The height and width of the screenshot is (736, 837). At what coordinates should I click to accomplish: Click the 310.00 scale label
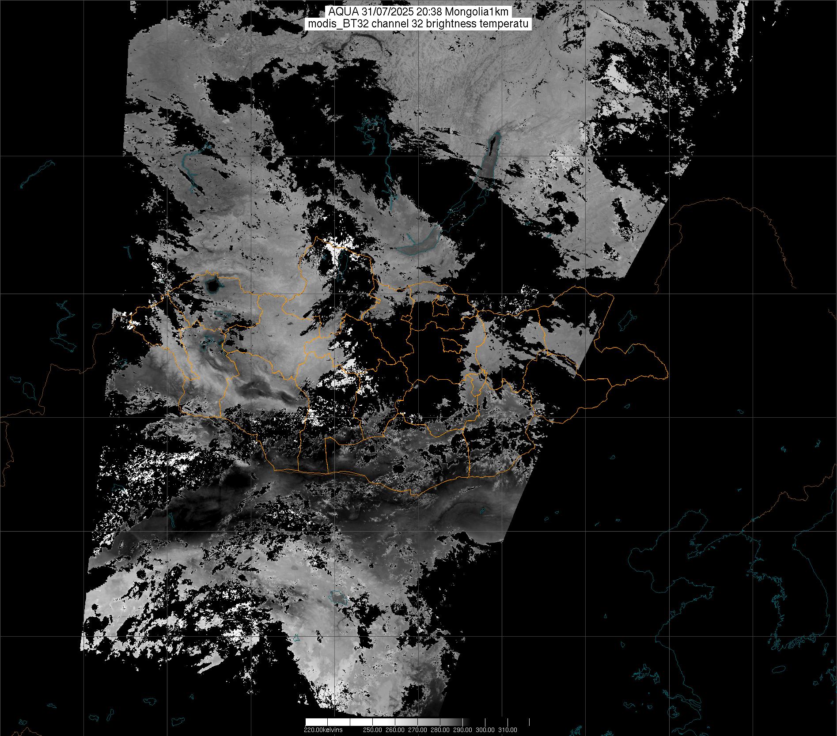click(x=508, y=730)
